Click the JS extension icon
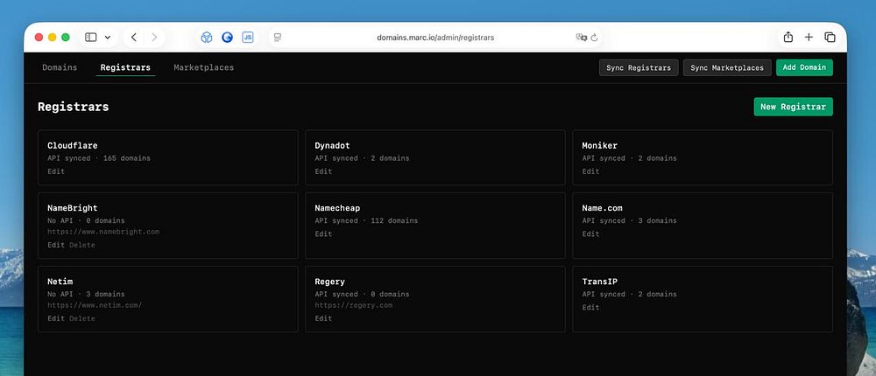The height and width of the screenshot is (376, 876). pyautogui.click(x=248, y=38)
